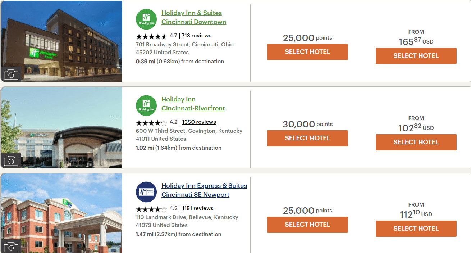Click green Holiday Inn logo for Cincinnati-Riverfront
This screenshot has width=471, height=253.
coord(146,105)
